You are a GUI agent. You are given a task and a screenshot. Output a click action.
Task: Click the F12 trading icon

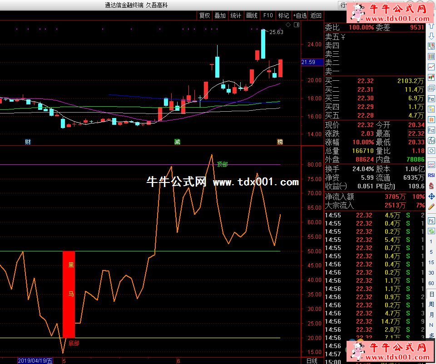[x=431, y=130]
